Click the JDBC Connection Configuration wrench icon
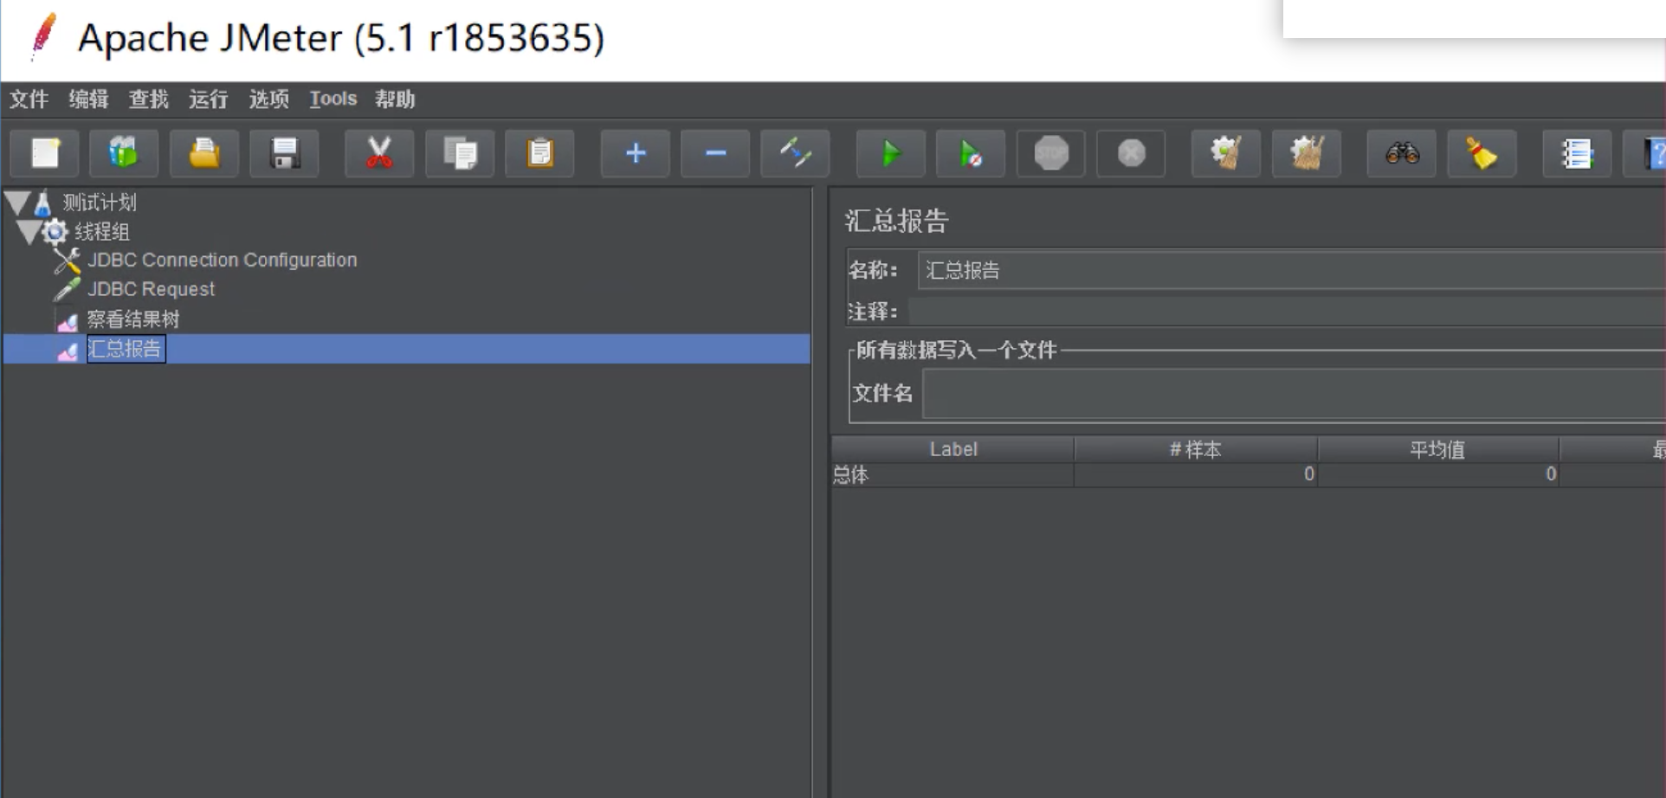This screenshot has width=1666, height=798. tap(67, 260)
